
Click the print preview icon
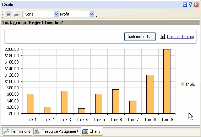[x=17, y=14]
